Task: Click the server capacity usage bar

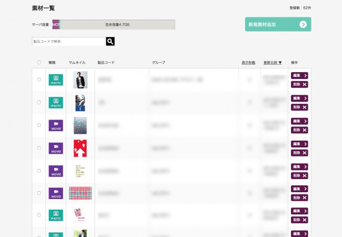Action: point(114,24)
